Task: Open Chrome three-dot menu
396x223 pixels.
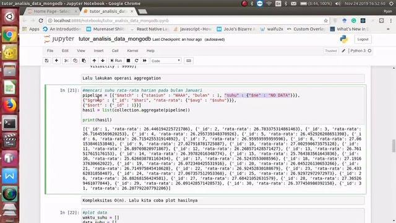Action: 390,20
